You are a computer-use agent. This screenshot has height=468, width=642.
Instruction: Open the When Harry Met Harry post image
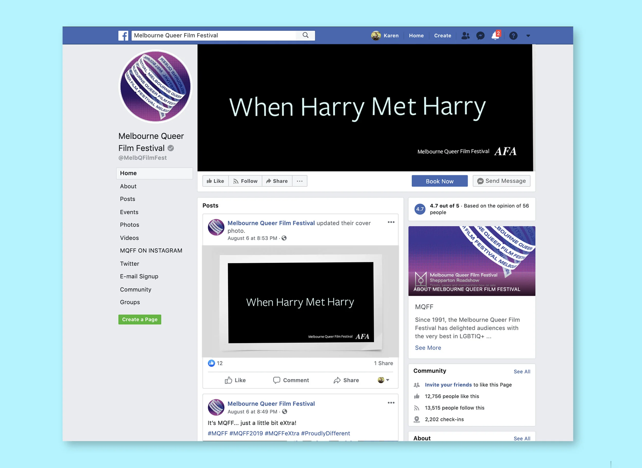[300, 302]
